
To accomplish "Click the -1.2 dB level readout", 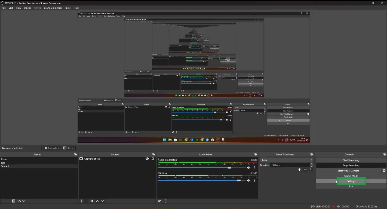I will [253, 173].
